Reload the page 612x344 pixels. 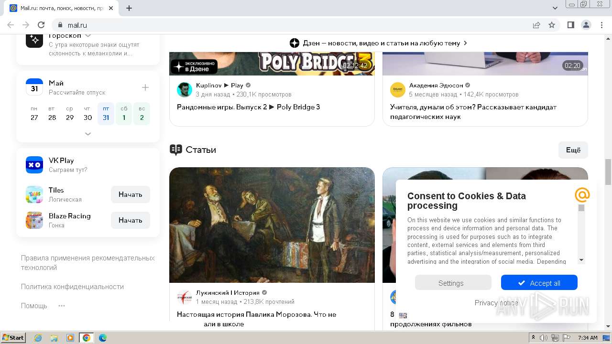click(x=41, y=25)
